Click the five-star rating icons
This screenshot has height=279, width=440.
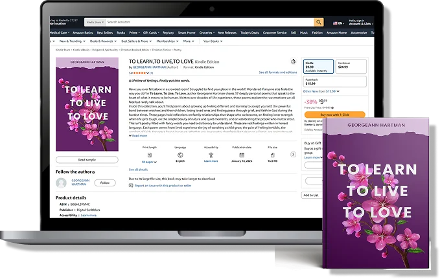point(140,73)
